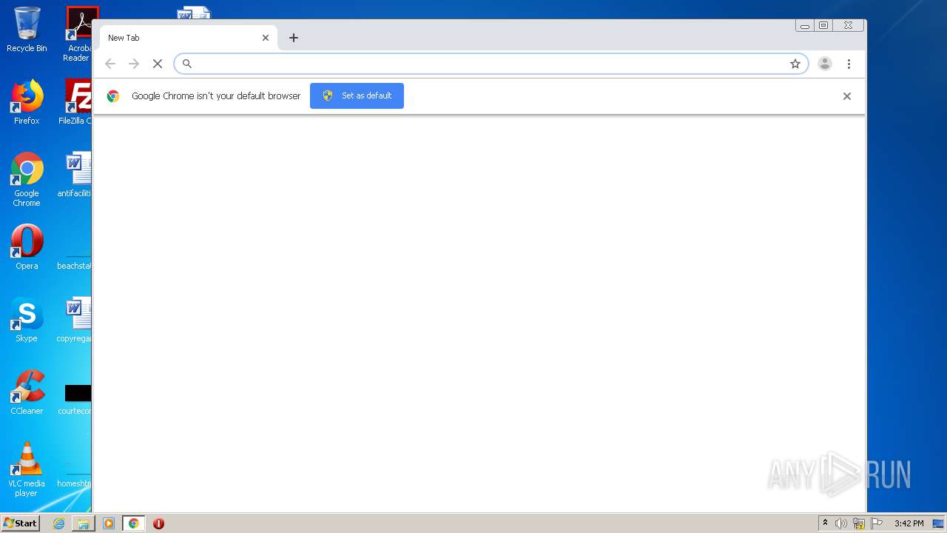The width and height of the screenshot is (947, 533).
Task: Restore down the Chrome window
Action: coord(823,26)
